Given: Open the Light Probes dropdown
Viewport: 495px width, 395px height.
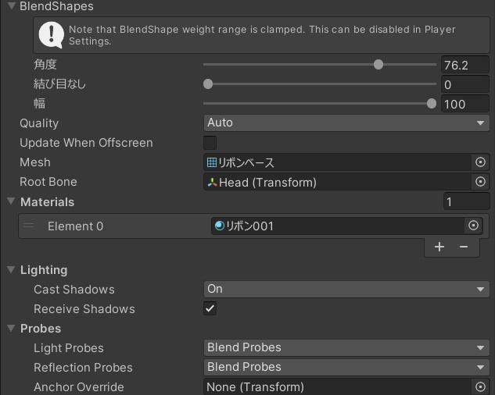Looking at the screenshot, I should (x=346, y=347).
